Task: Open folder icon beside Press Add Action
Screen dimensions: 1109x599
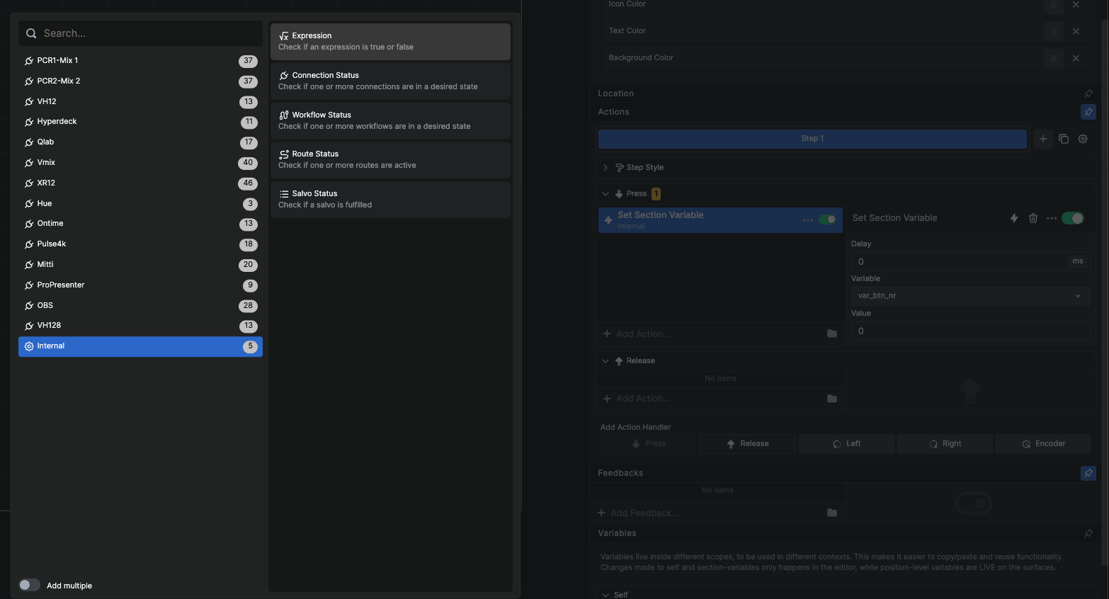Action: tap(832, 333)
